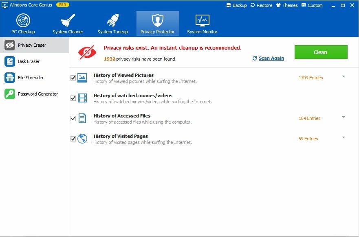Open Custom from the title bar

pyautogui.click(x=312, y=5)
